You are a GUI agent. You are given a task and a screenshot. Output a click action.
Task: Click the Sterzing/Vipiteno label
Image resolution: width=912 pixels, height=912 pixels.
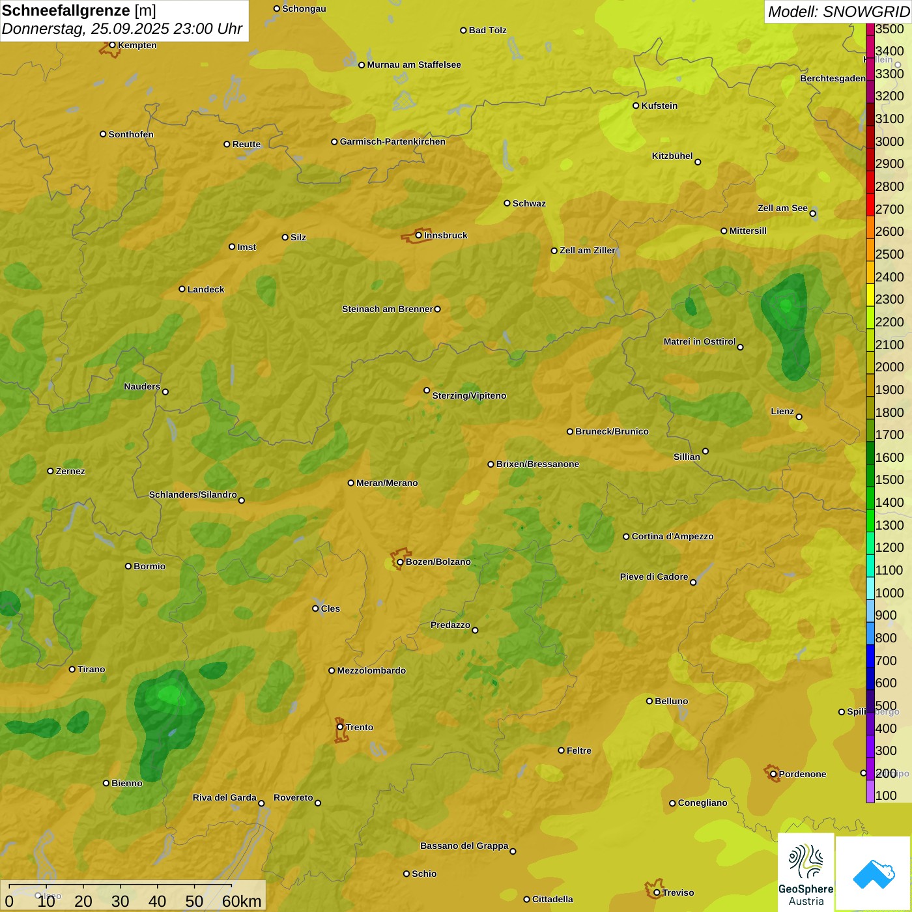[469, 395]
